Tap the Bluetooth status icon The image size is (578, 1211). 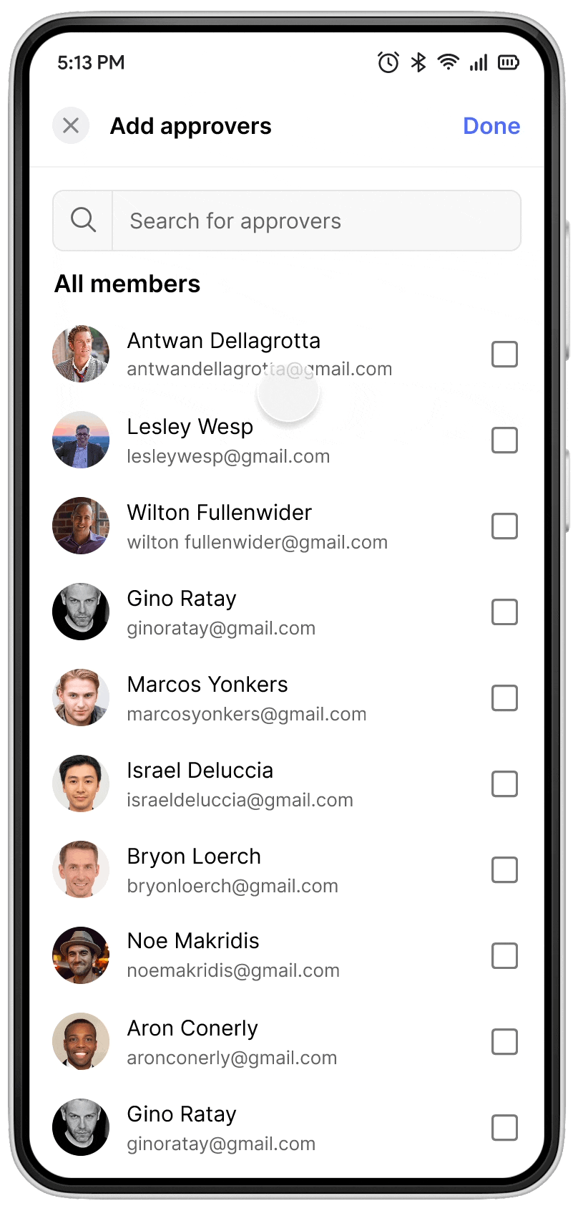418,62
